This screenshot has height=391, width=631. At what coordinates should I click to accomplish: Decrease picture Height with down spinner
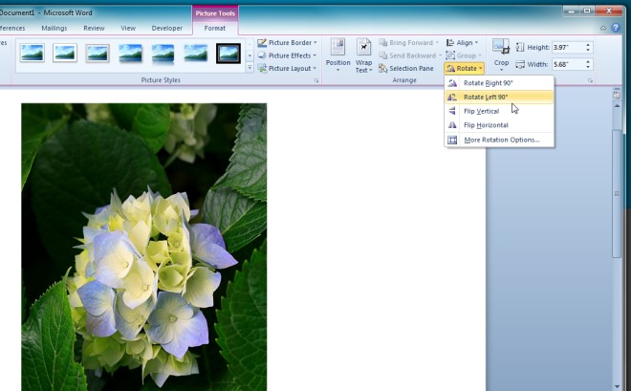tap(588, 51)
